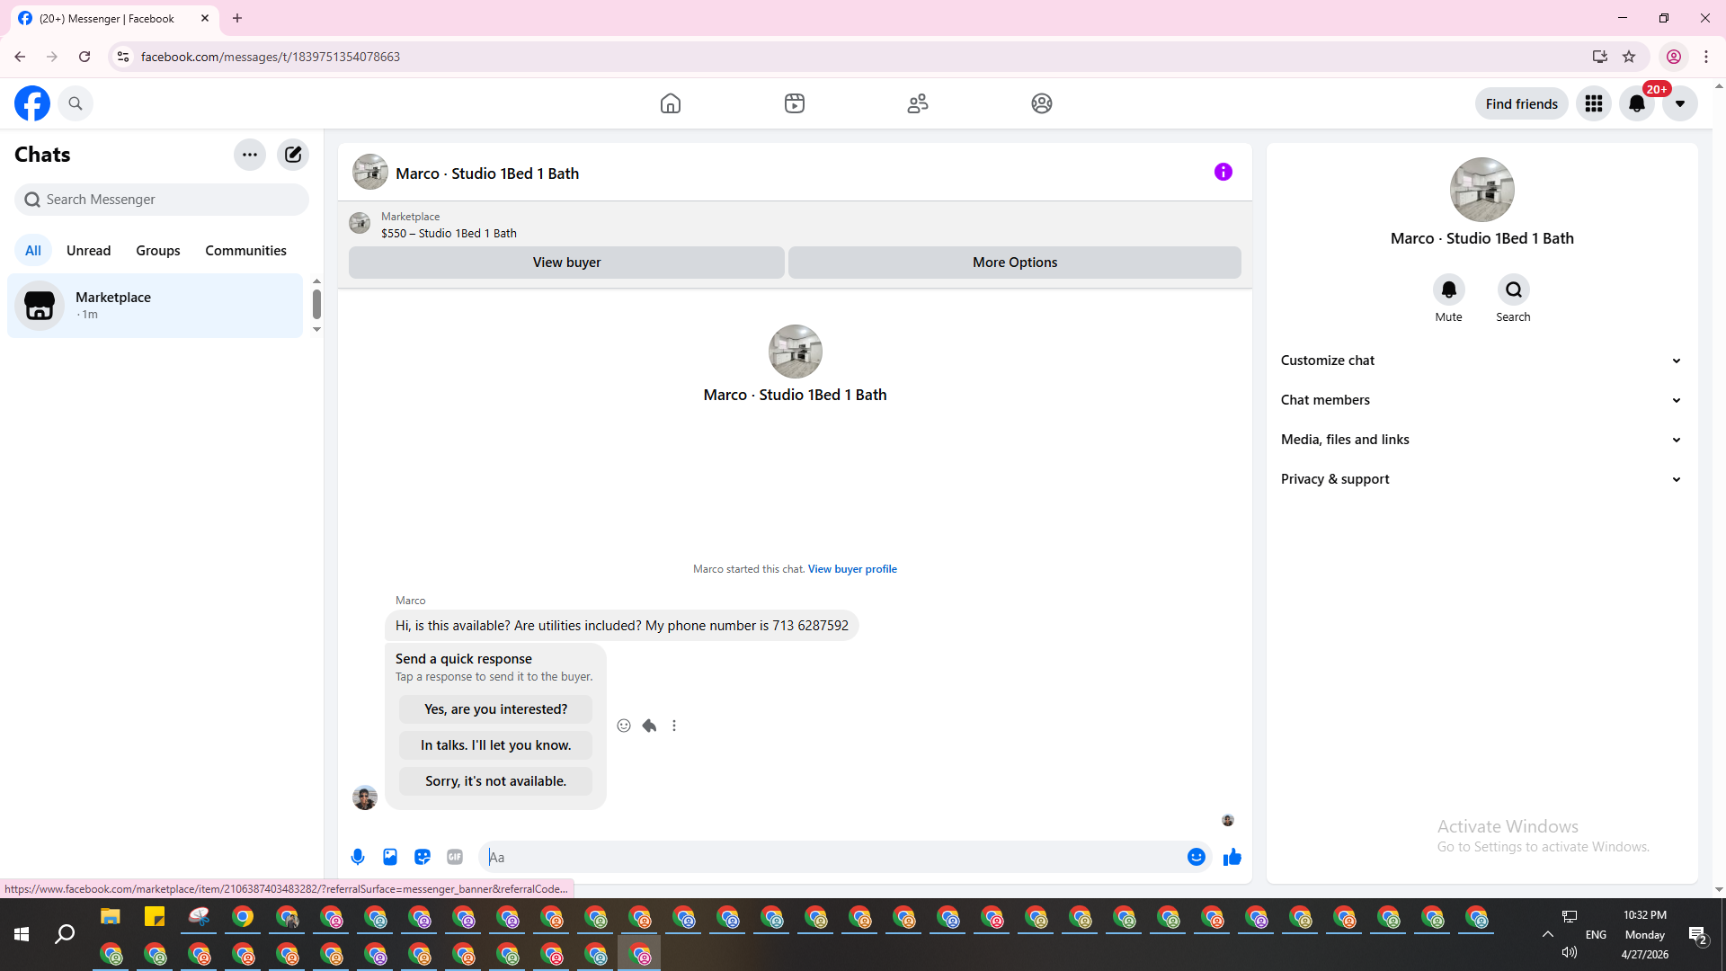
Task: Send quick response 'In talks. I'll let you know.'
Action: [x=496, y=745]
